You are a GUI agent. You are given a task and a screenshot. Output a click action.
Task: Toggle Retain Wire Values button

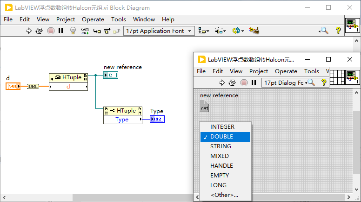[85, 31]
